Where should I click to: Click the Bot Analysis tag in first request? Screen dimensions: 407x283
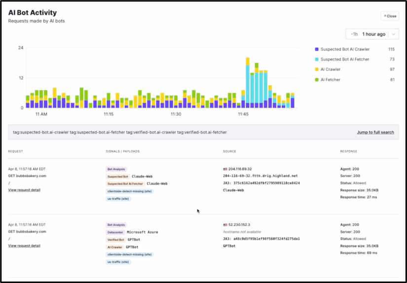116,169
